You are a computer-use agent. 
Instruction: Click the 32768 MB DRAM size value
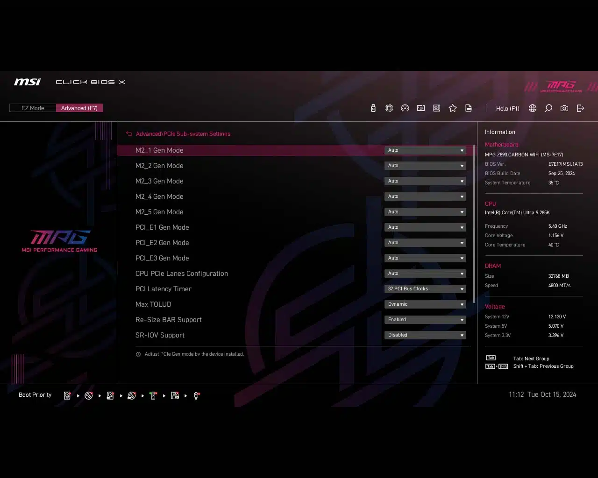coord(558,276)
